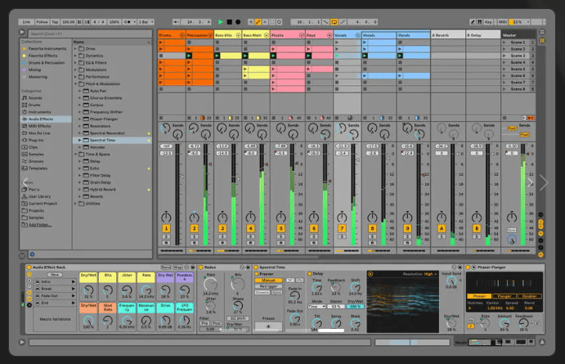Click the Plucks track fold button
565x364 pixels.
coord(302,35)
